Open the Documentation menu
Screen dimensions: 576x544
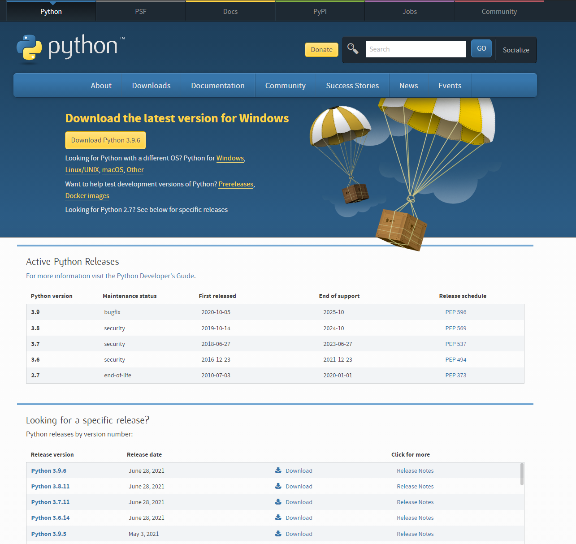[218, 86]
